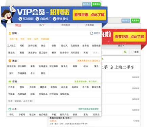
Task: Toggle the 看图 checkbox
Action: pos(133,52)
